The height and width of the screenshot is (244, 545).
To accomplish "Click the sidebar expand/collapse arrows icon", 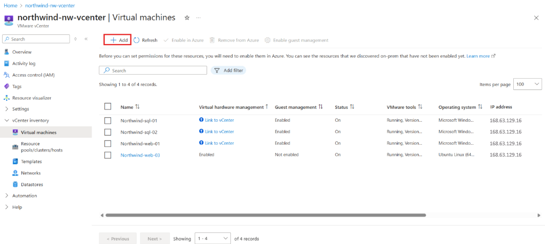I will [75, 39].
